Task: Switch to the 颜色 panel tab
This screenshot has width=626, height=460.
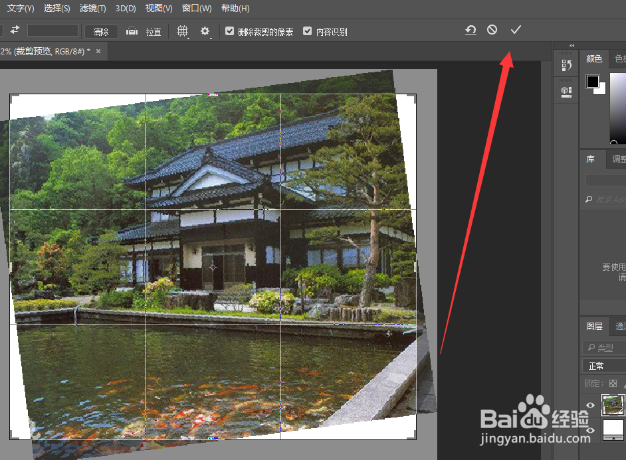Action: 593,59
